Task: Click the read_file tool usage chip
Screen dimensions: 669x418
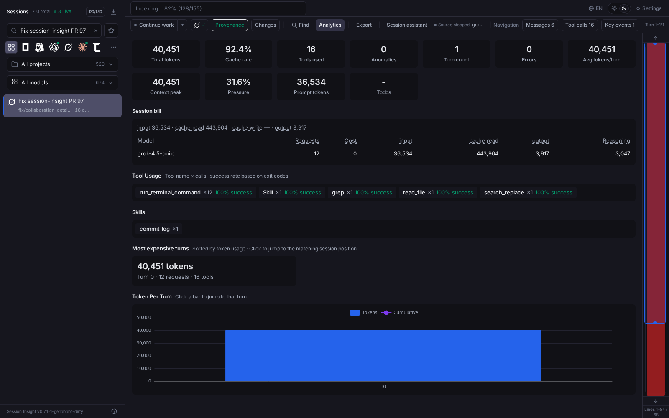Action: (x=438, y=193)
